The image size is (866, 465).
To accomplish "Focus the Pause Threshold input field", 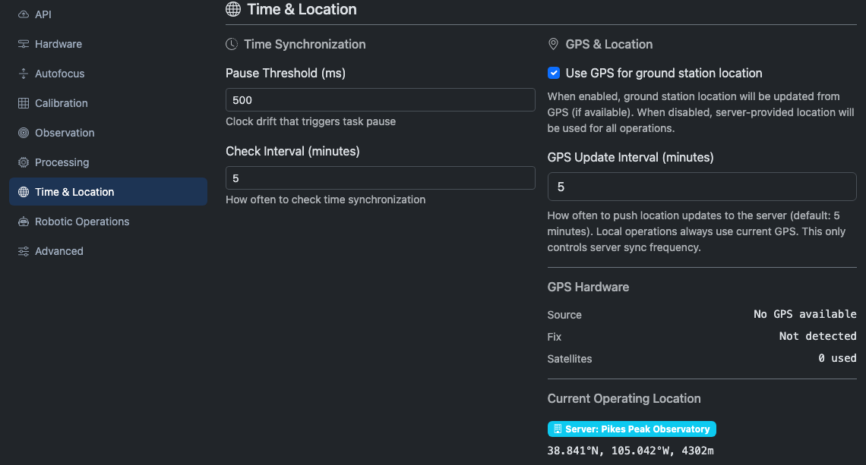I will click(381, 100).
